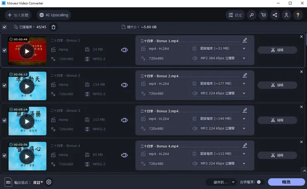The width and height of the screenshot is (307, 189).
Task: Click the total size ~5.60 GB label
Action: tap(141, 27)
